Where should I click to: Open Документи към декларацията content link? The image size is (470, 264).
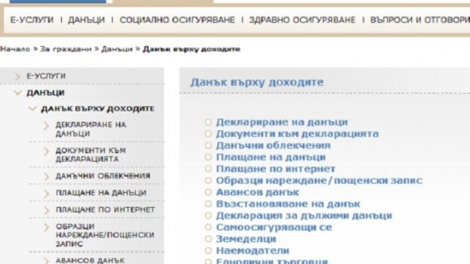[297, 134]
